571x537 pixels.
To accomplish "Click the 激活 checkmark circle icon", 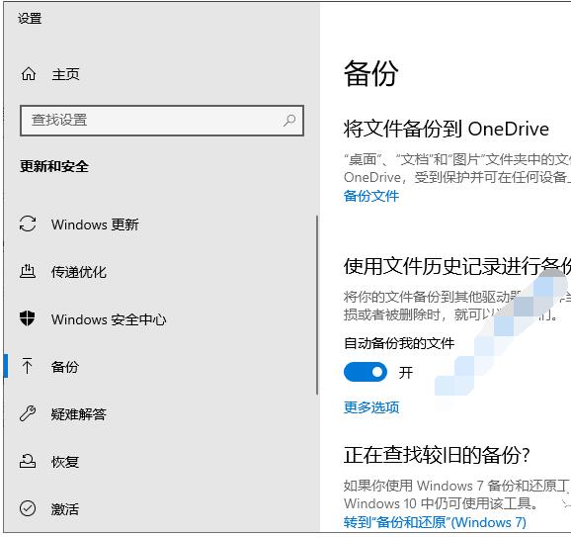I will coord(28,508).
